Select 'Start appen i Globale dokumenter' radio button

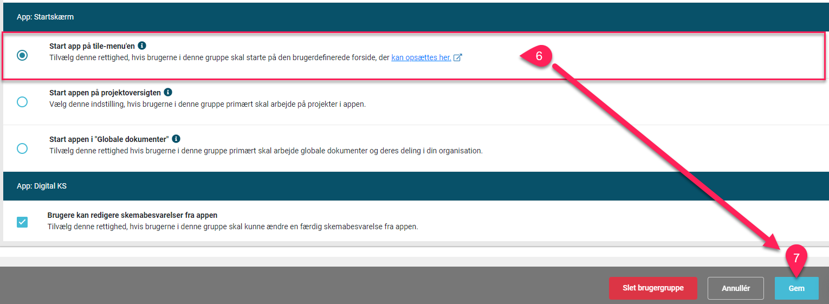coord(22,148)
